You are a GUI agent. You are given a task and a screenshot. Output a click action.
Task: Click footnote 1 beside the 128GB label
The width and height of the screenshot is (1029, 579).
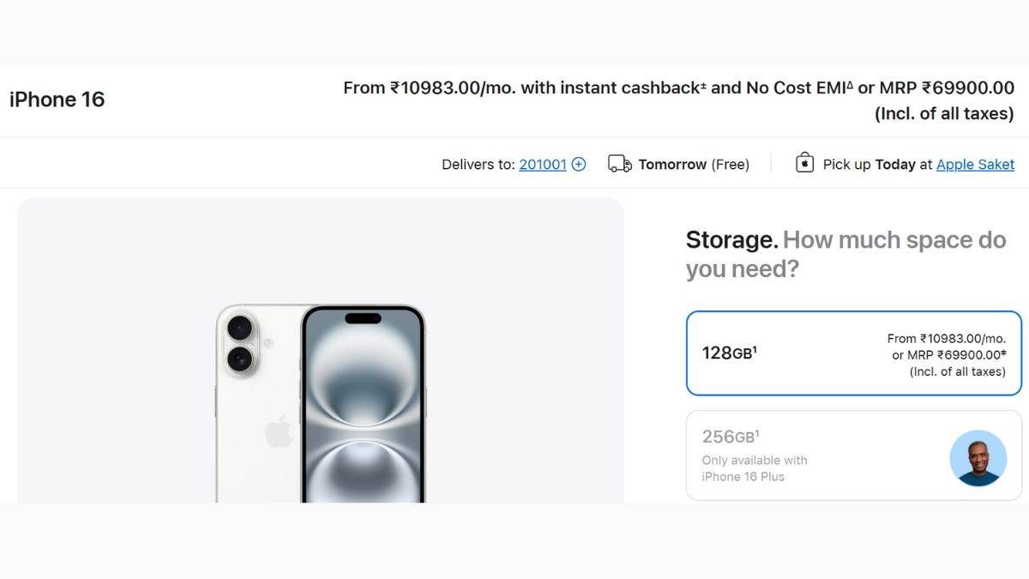pyautogui.click(x=755, y=351)
